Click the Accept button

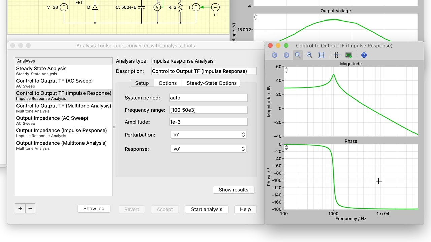[x=165, y=209]
